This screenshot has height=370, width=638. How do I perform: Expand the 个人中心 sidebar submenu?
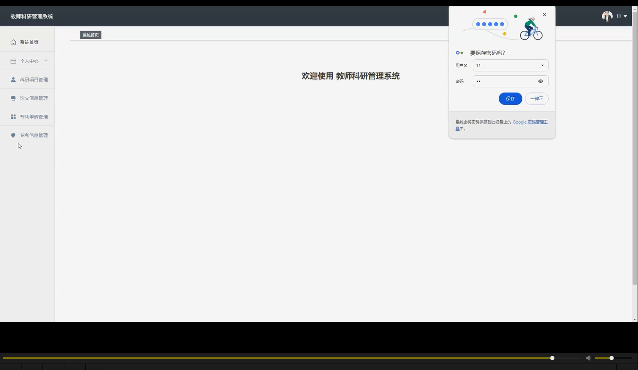pyautogui.click(x=45, y=61)
